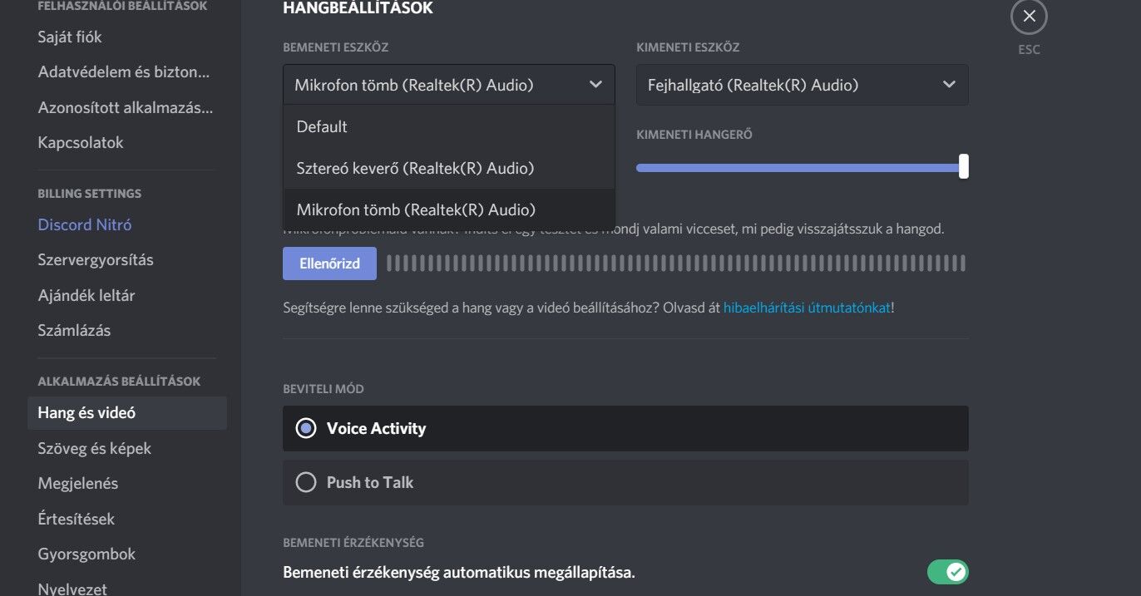Pick Mikrofon tömb (Realtek(R) Audio) list entry
This screenshot has height=596, width=1141.
[x=449, y=209]
